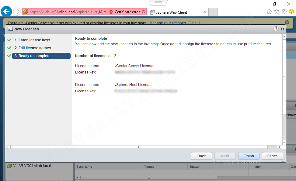Open a new blank browser tab
The width and height of the screenshot is (296, 181).
[213, 12]
